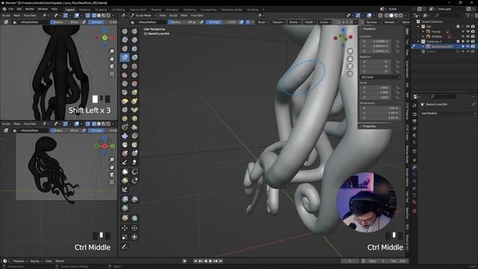Open Playback menu in timeline
Screen dimensions: 478x269
pos(19,261)
